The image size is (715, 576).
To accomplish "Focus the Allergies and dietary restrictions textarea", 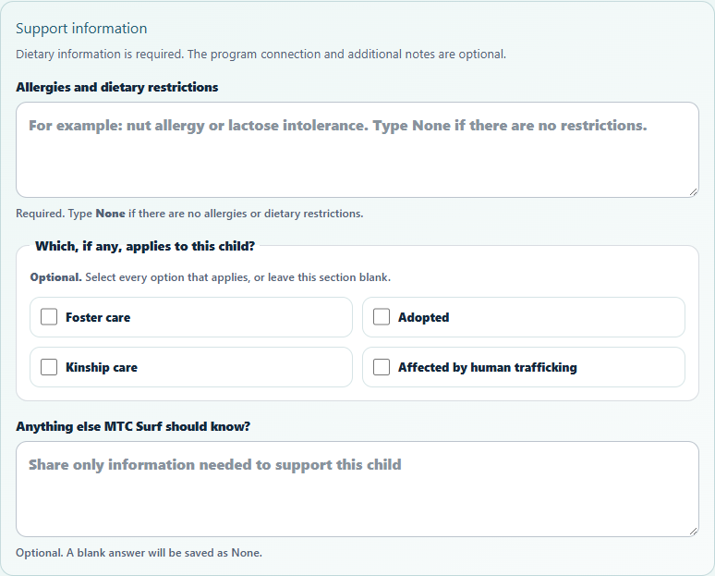I will [357, 150].
